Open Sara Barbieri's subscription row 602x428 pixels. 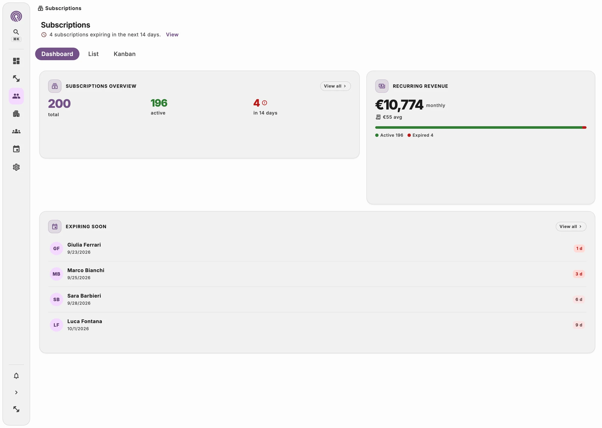[x=317, y=299]
